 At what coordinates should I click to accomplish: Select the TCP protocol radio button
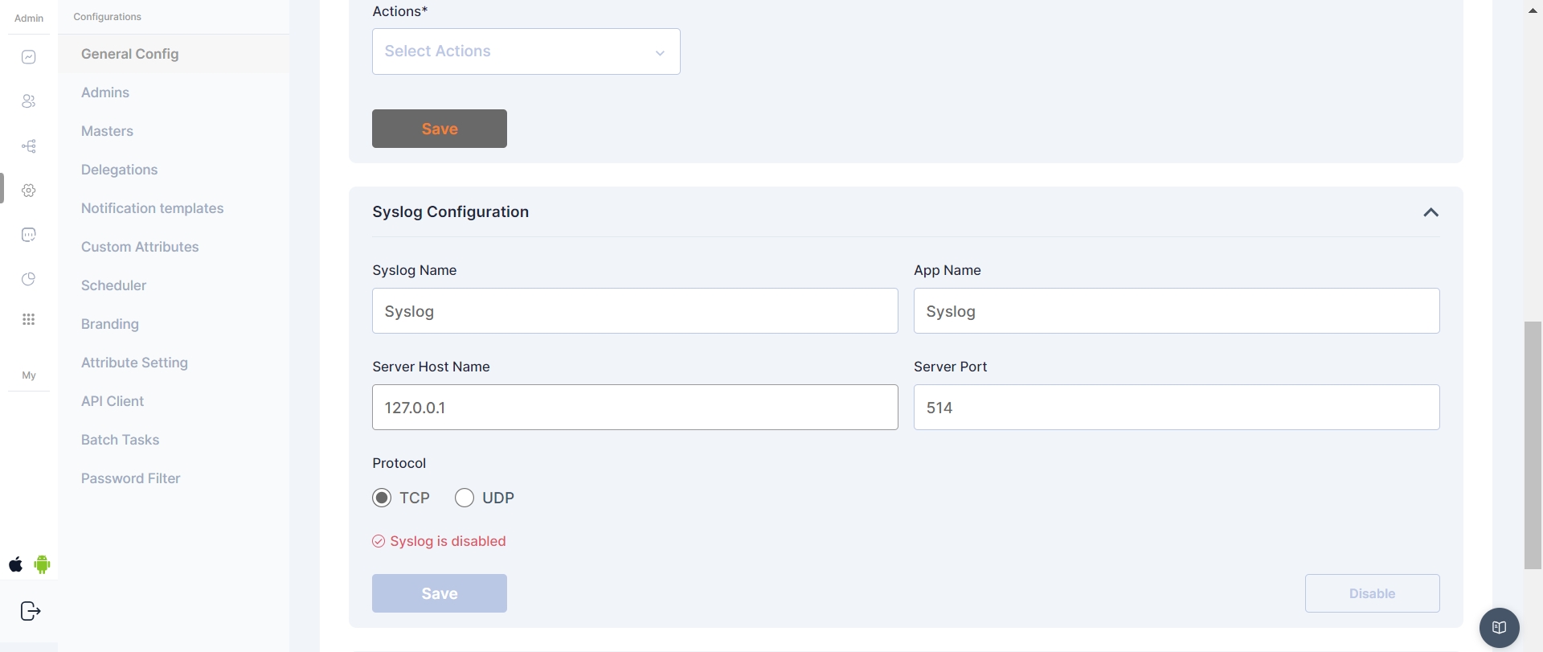tap(382, 498)
